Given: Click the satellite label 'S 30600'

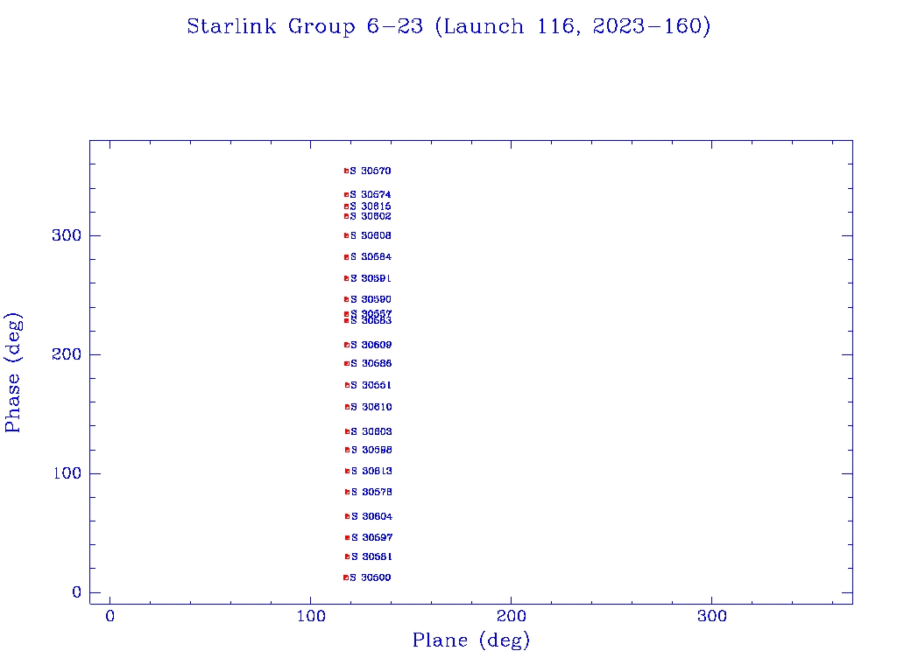Looking at the screenshot, I should [x=371, y=577].
